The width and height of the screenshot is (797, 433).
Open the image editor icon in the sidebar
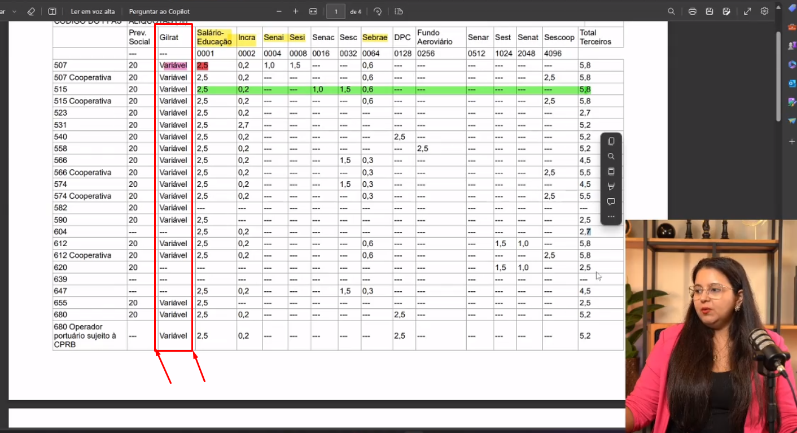click(x=791, y=102)
